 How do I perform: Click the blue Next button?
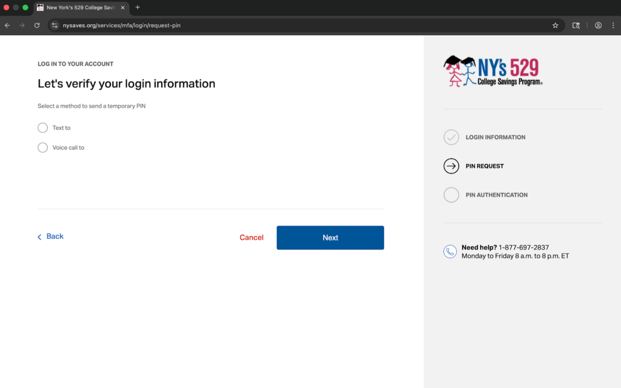click(330, 238)
